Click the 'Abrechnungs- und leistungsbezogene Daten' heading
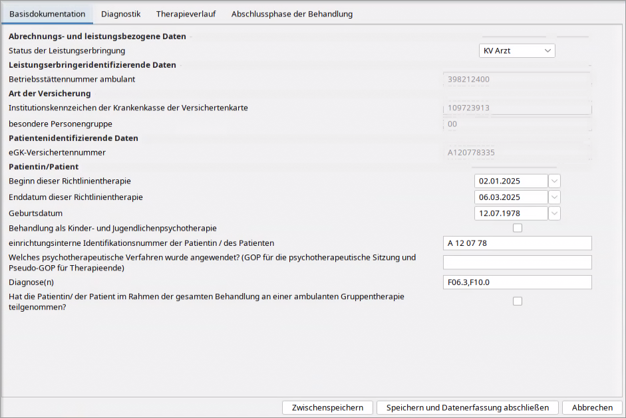626x418 pixels. 97,37
